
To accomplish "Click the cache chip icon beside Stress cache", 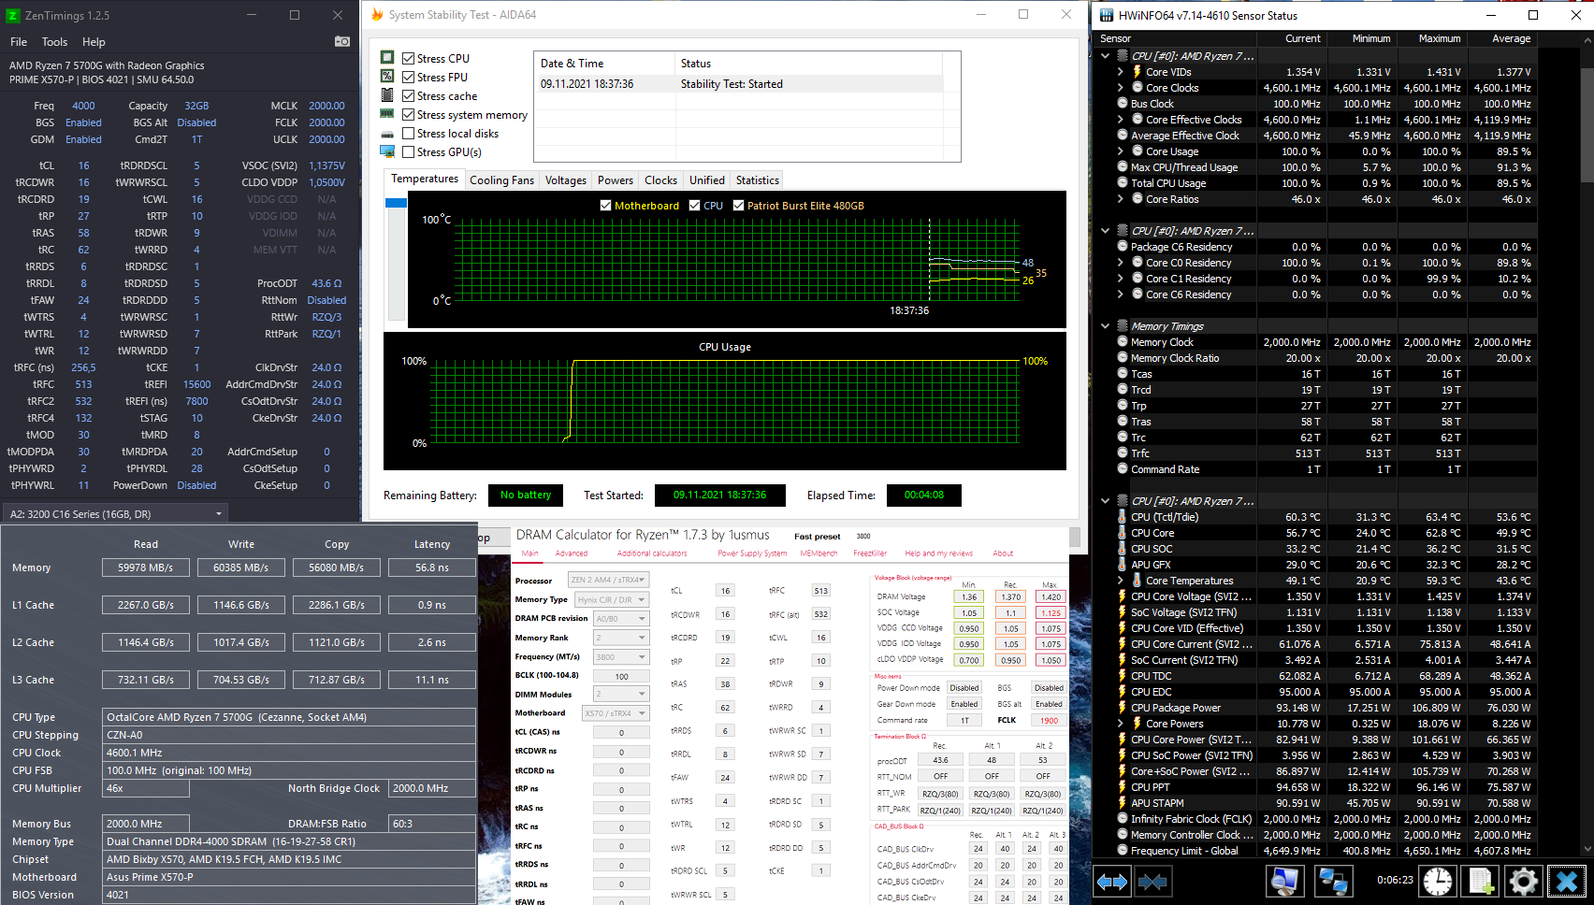I will coord(387,94).
